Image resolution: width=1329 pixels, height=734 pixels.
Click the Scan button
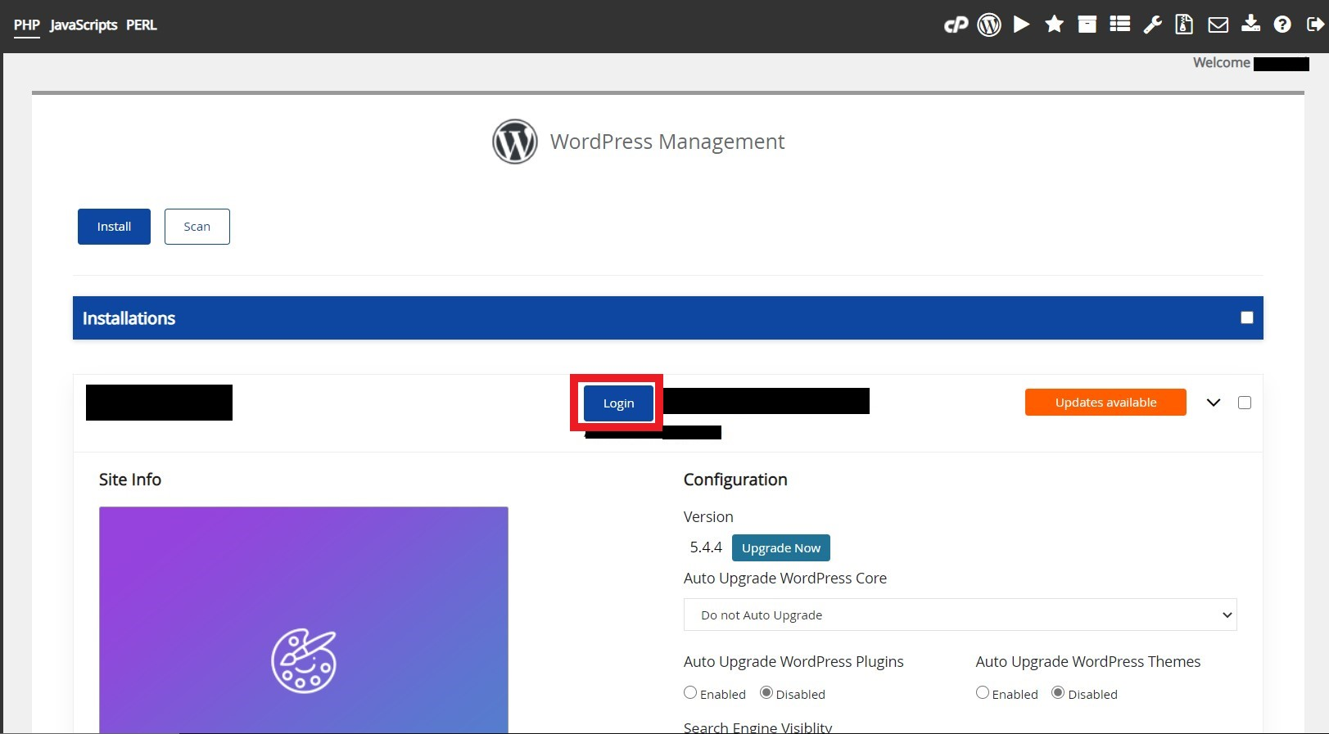point(197,227)
